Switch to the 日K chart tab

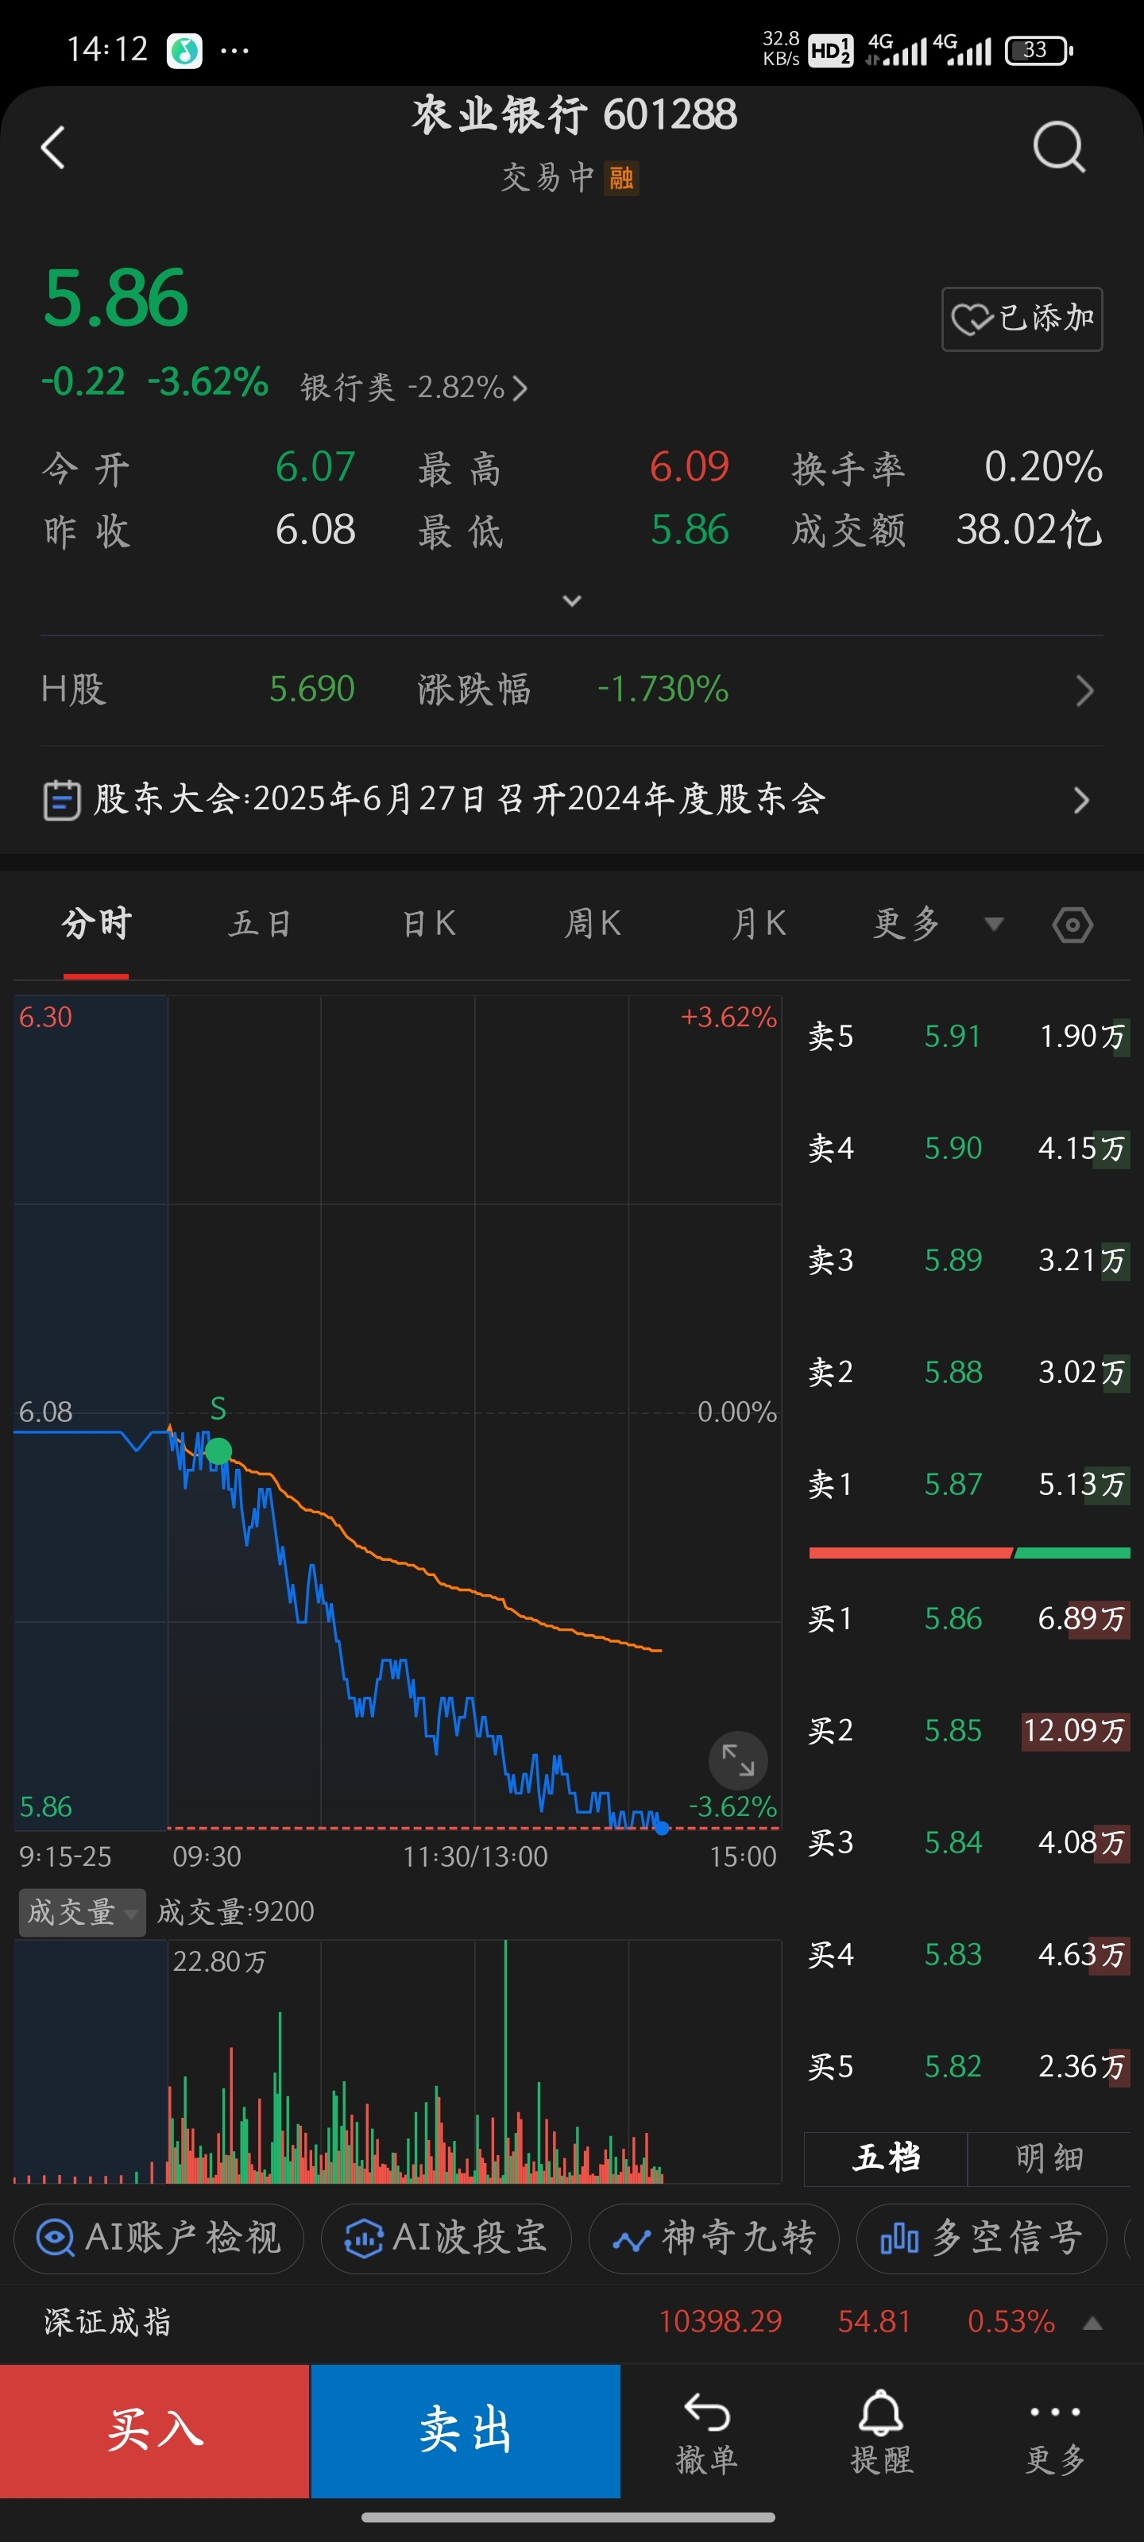(x=428, y=925)
